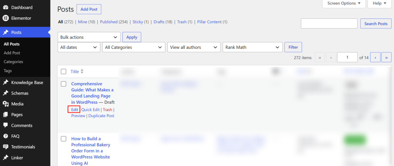
Task: Click the Testimonials icon in sidebar
Action: (5, 147)
